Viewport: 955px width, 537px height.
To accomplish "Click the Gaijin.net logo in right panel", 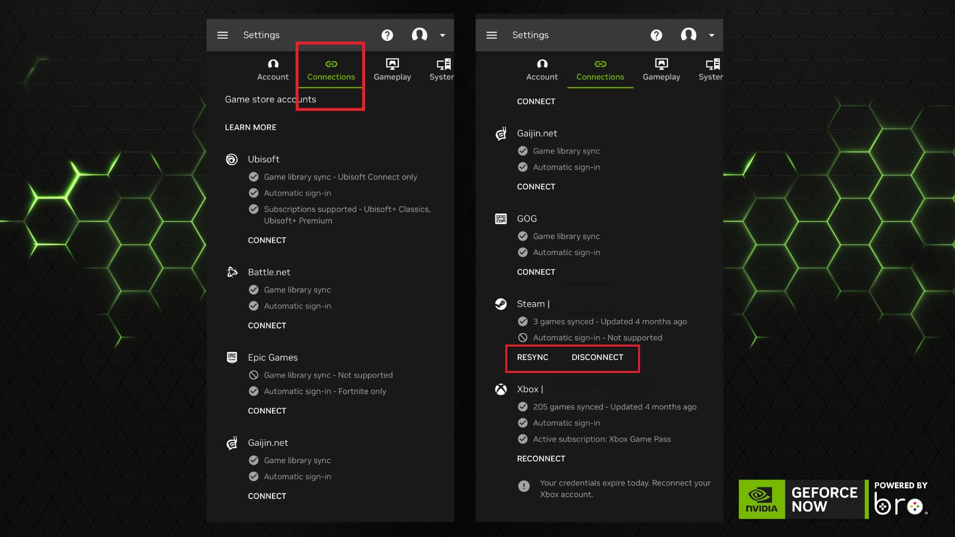I will click(500, 133).
